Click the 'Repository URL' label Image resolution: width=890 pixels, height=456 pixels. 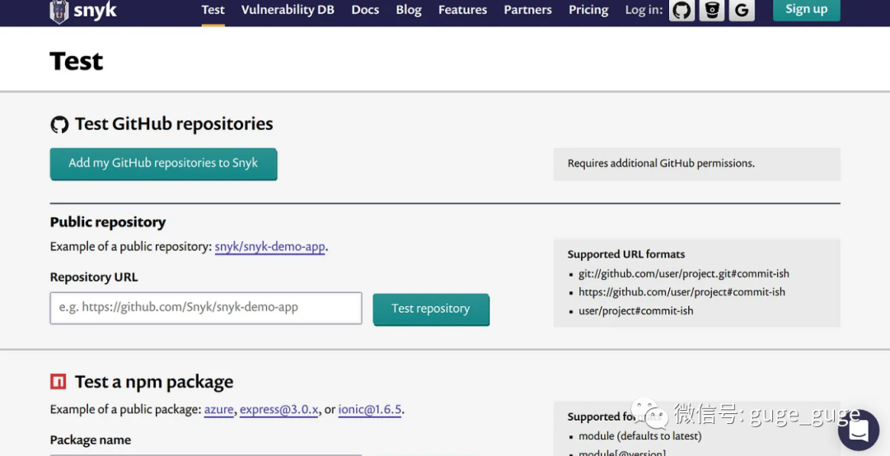(x=94, y=277)
